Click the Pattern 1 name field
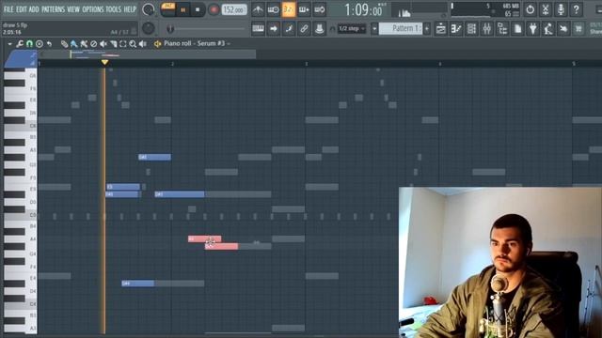The height and width of the screenshot is (338, 602). pos(401,29)
